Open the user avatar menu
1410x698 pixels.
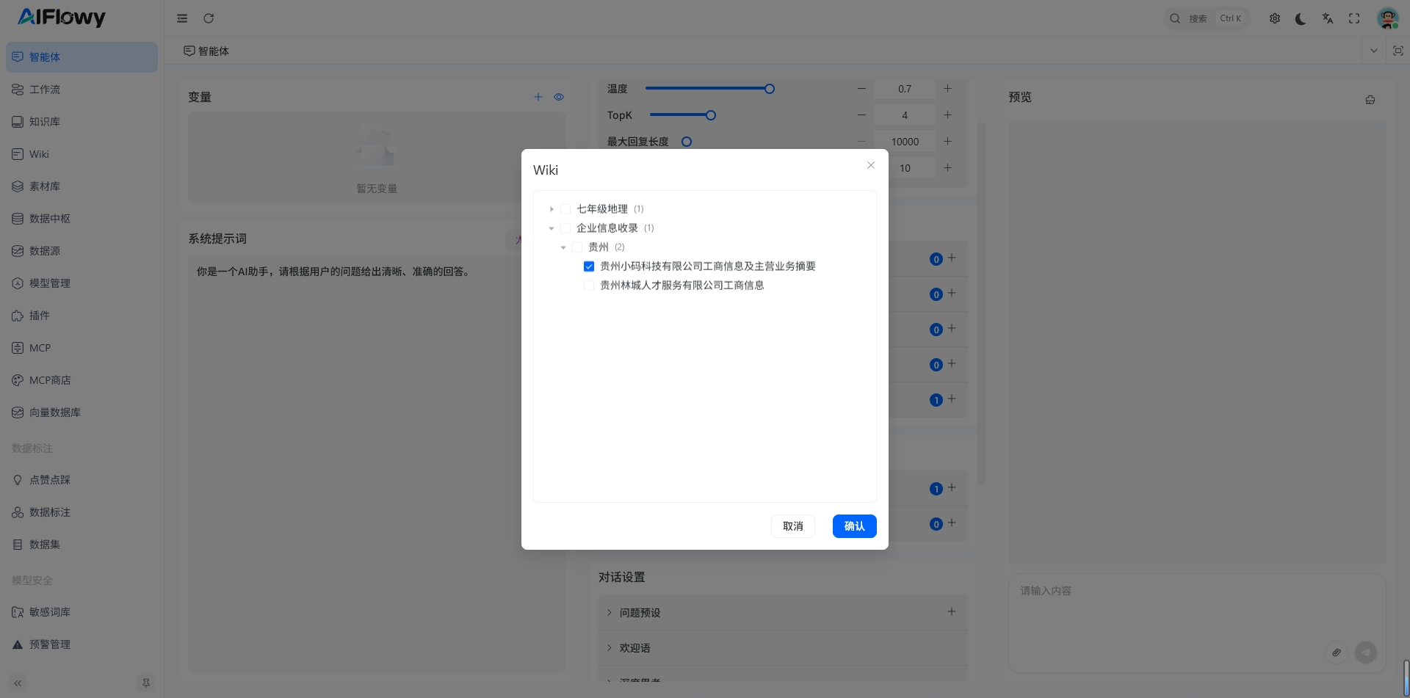(1387, 18)
